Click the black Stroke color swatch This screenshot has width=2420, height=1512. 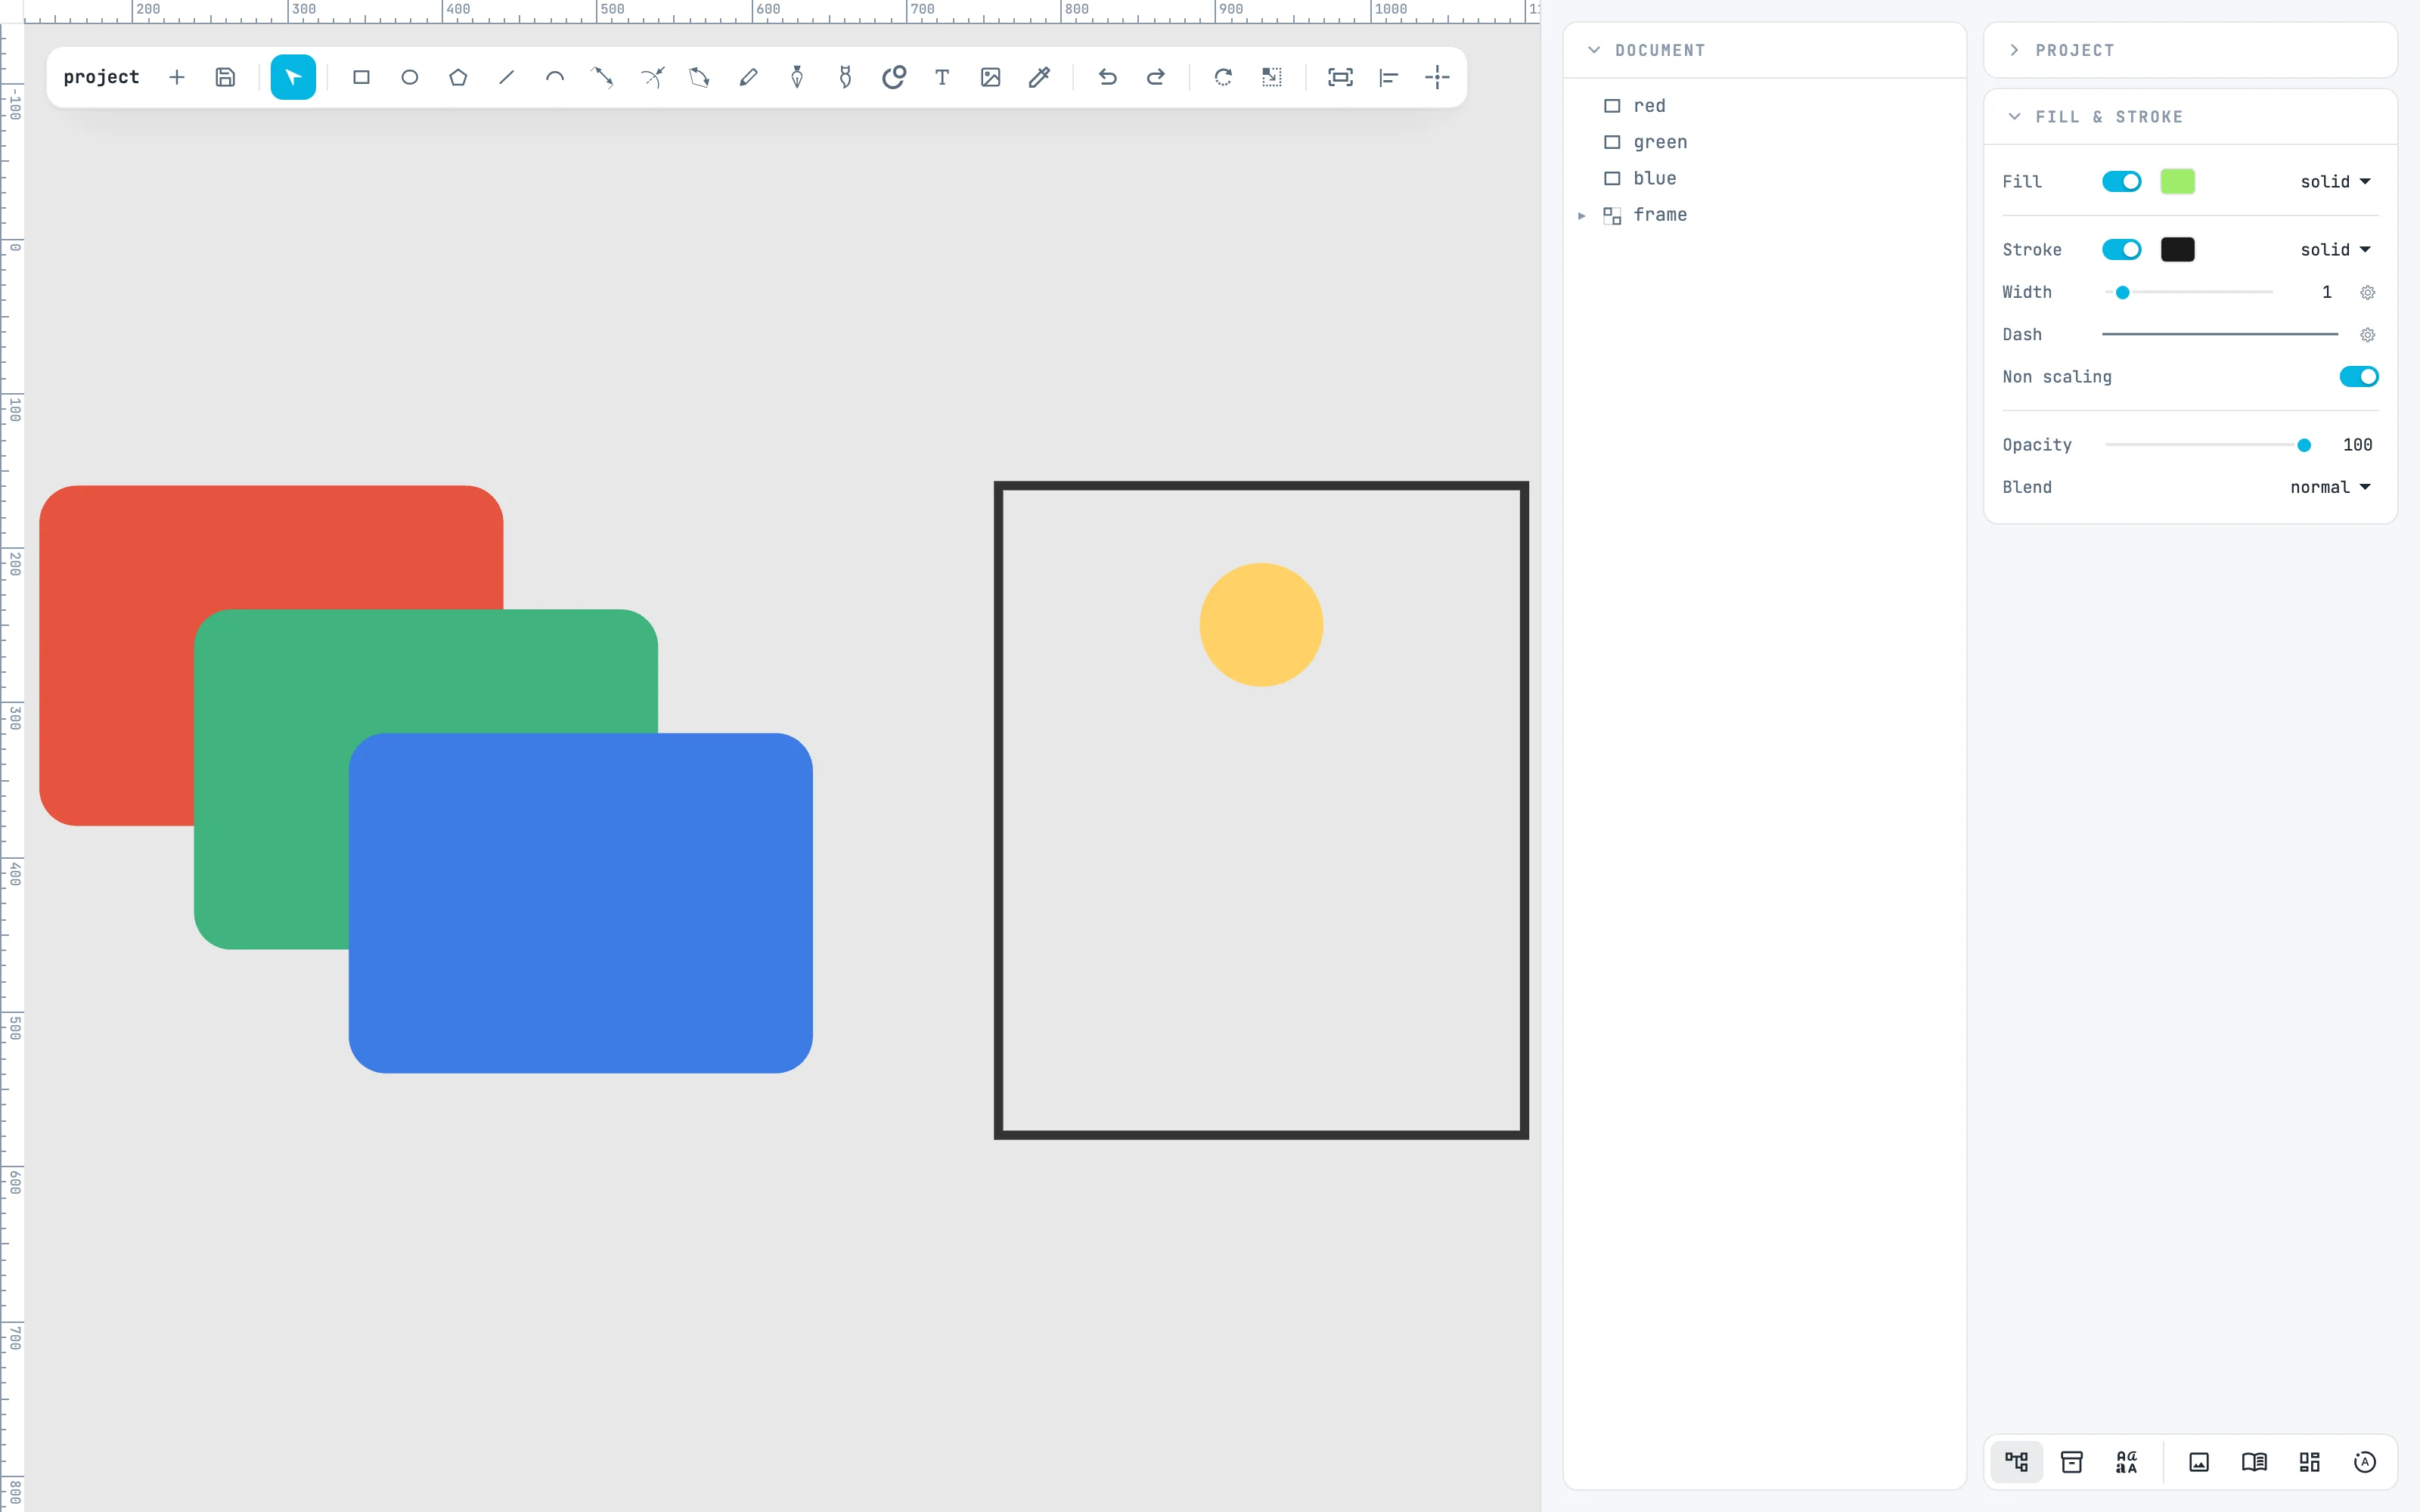click(x=2178, y=249)
